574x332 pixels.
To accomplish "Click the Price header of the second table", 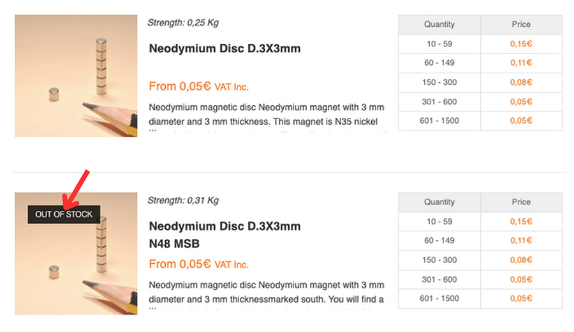I will (x=521, y=202).
